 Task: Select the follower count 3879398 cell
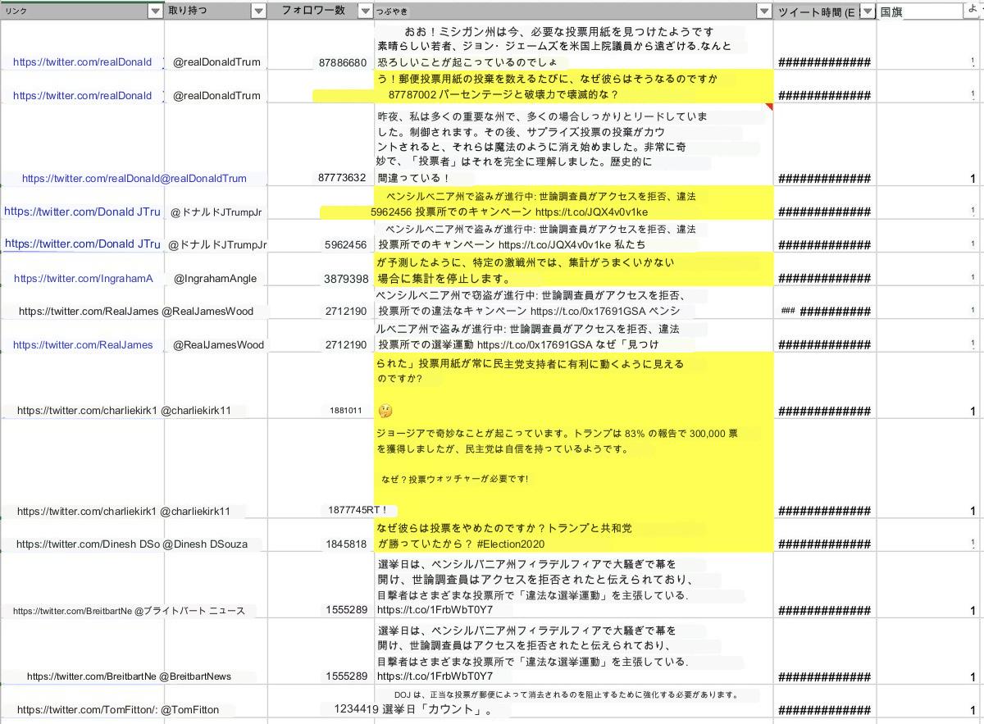(345, 279)
